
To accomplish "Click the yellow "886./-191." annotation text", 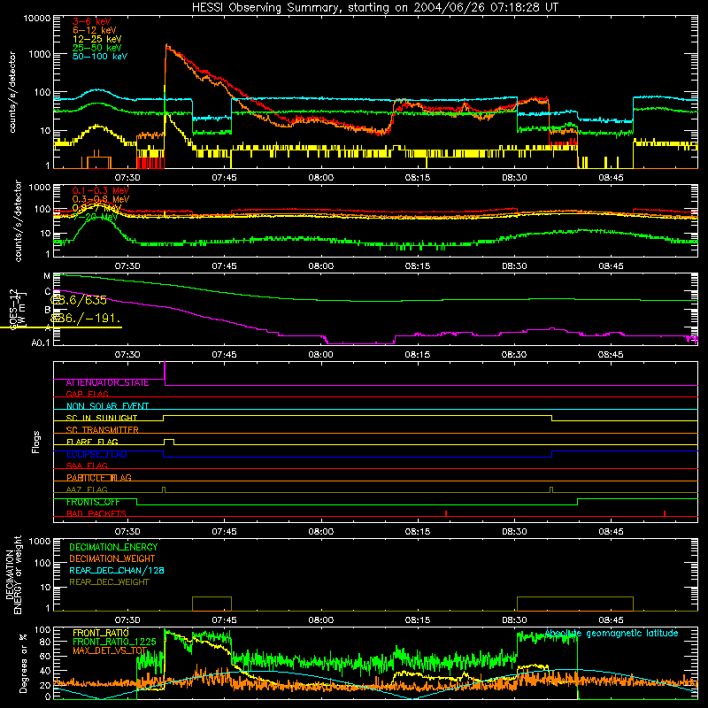I will click(x=85, y=319).
